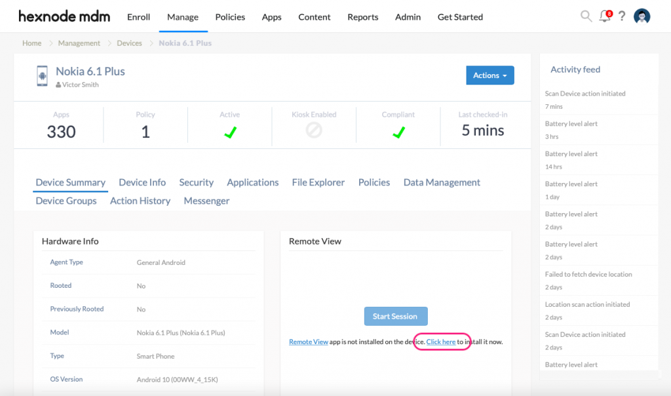Click the highlighted Click here link
Image resolution: width=671 pixels, height=396 pixels.
click(x=442, y=342)
